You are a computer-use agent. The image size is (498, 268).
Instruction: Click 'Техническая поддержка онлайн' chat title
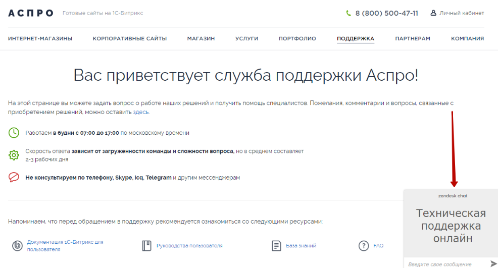tap(451, 226)
